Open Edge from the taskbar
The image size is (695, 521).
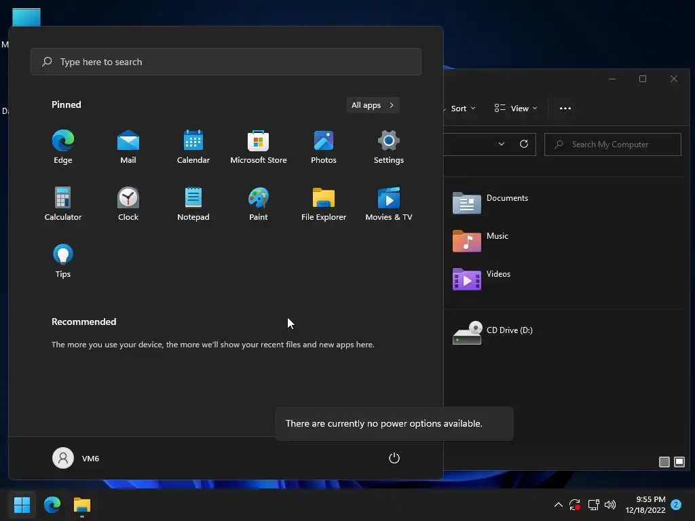click(52, 505)
